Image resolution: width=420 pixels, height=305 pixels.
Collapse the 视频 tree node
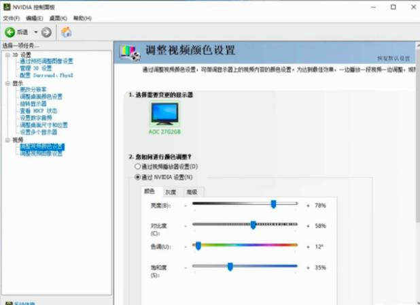pos(7,140)
